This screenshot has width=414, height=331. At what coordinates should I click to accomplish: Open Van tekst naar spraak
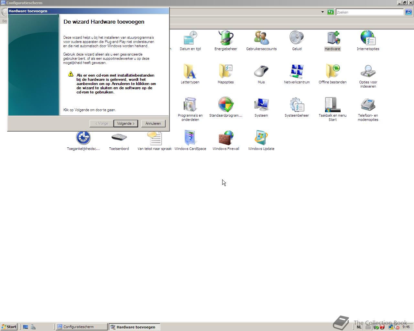pyautogui.click(x=155, y=141)
